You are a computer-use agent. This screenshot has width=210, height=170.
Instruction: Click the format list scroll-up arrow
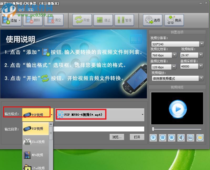tap(51, 124)
